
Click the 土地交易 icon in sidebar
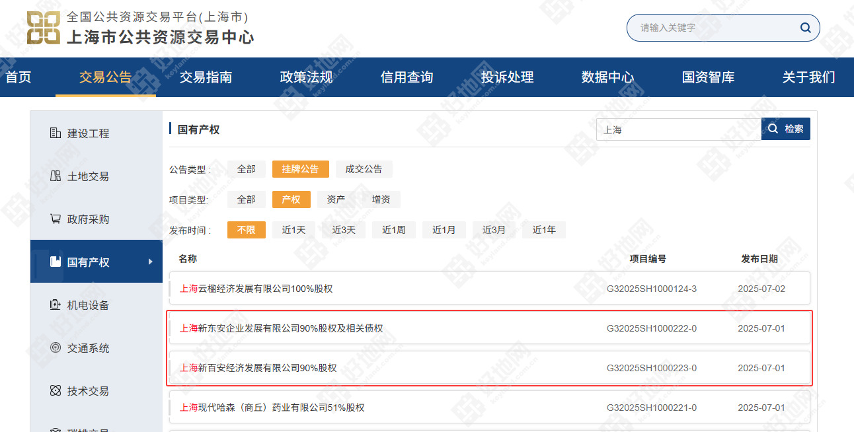point(56,176)
